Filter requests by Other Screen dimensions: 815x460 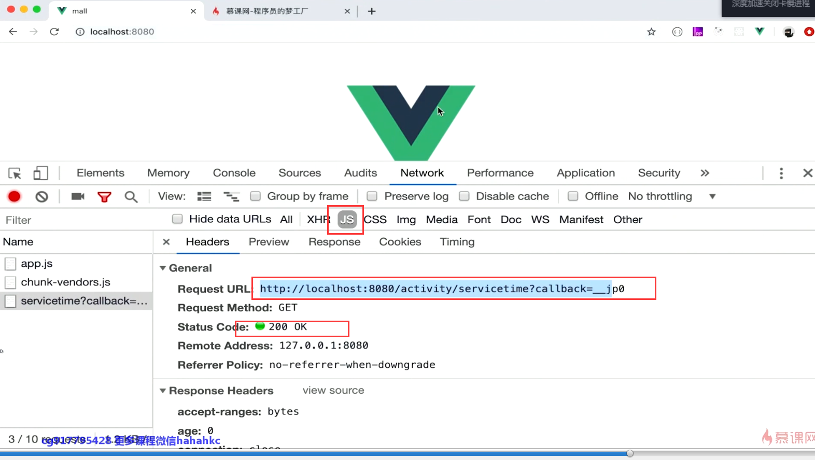628,220
